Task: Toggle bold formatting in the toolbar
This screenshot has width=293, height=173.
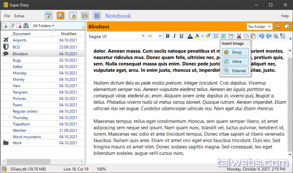Action: point(167,36)
